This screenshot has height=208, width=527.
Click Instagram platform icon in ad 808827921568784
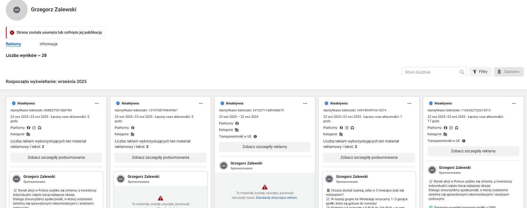(x=34, y=128)
